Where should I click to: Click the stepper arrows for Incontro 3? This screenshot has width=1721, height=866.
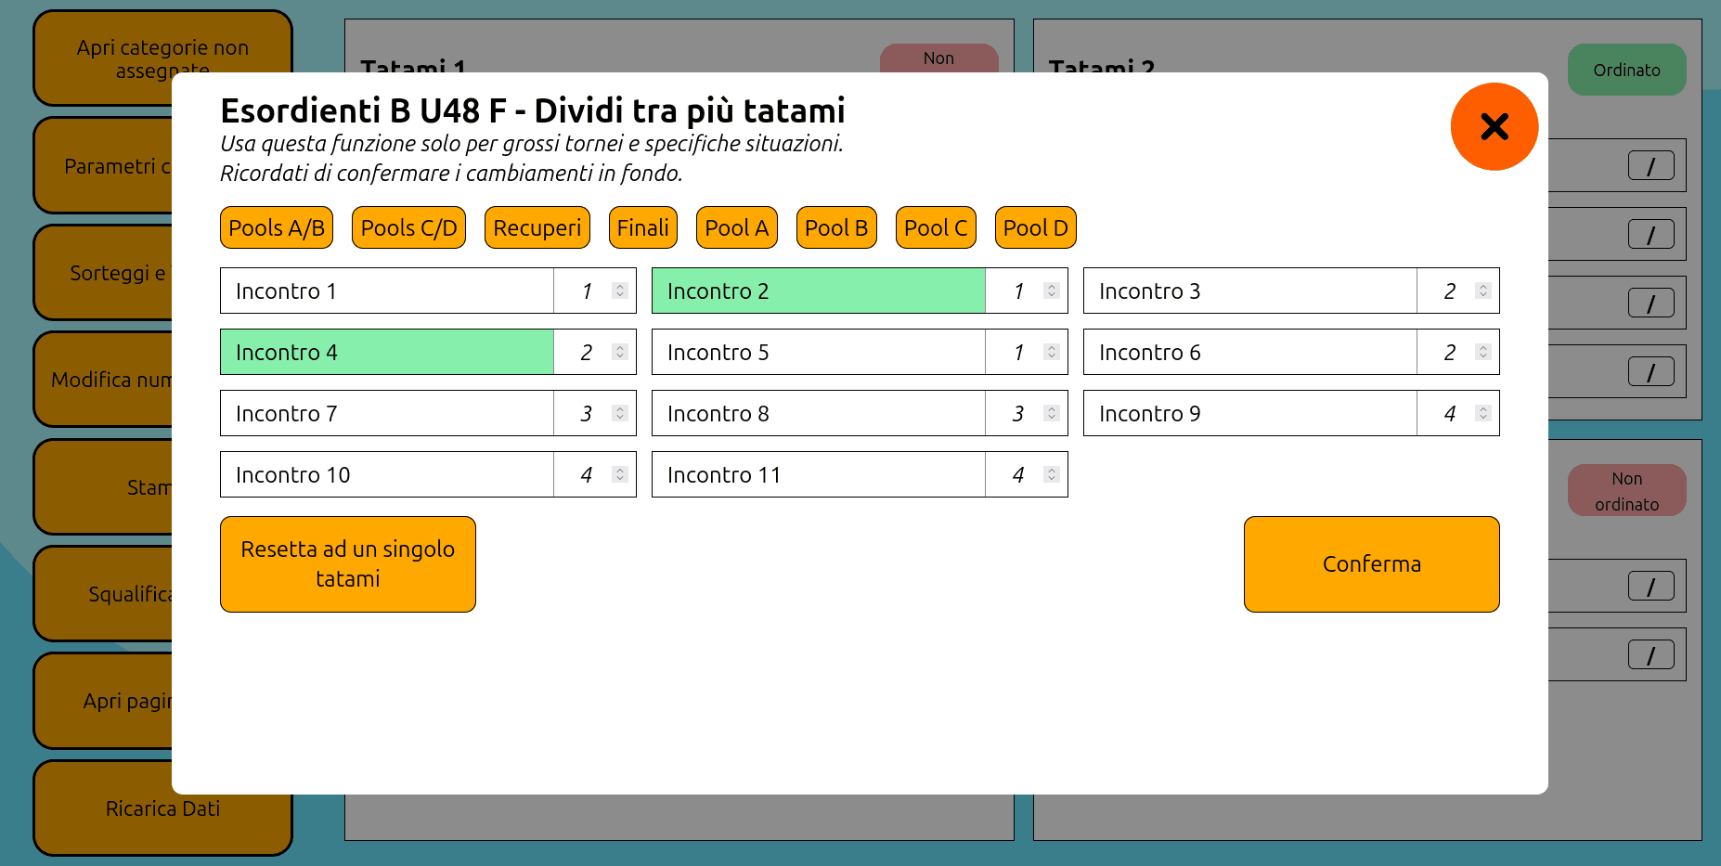click(1483, 291)
